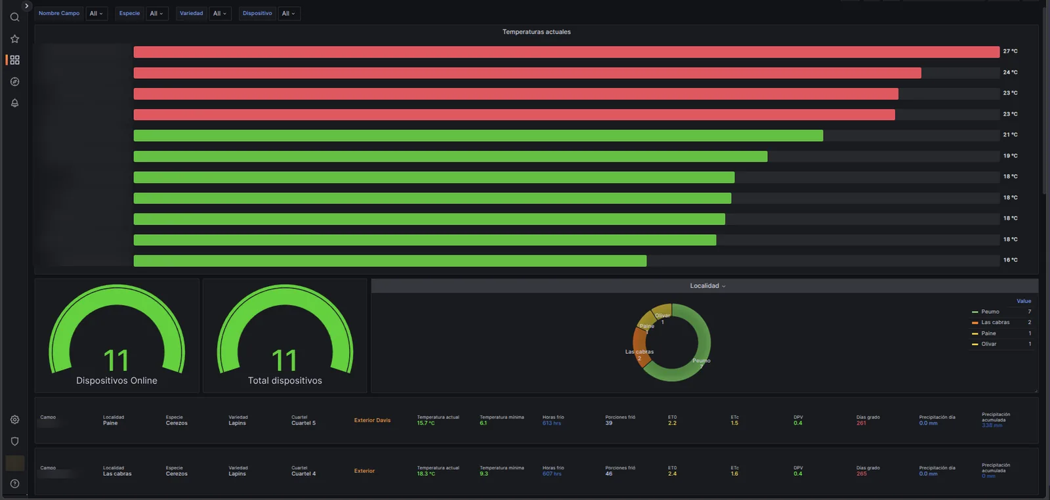Click the 338 mm Precipitación acumulada value
The image size is (1050, 500).
click(x=992, y=426)
